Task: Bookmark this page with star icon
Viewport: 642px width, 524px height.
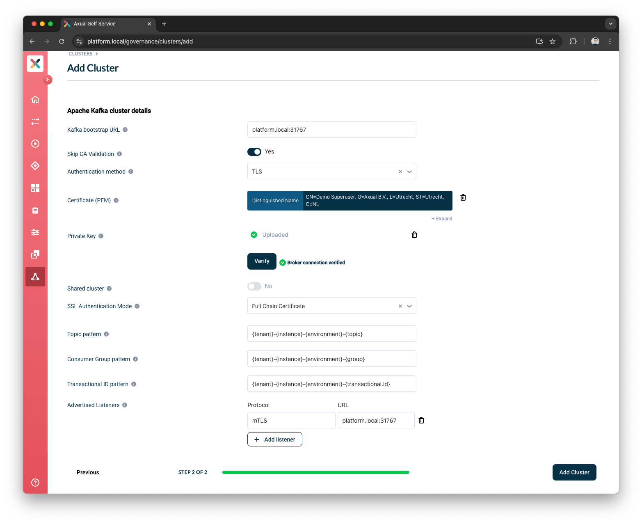Action: point(553,41)
